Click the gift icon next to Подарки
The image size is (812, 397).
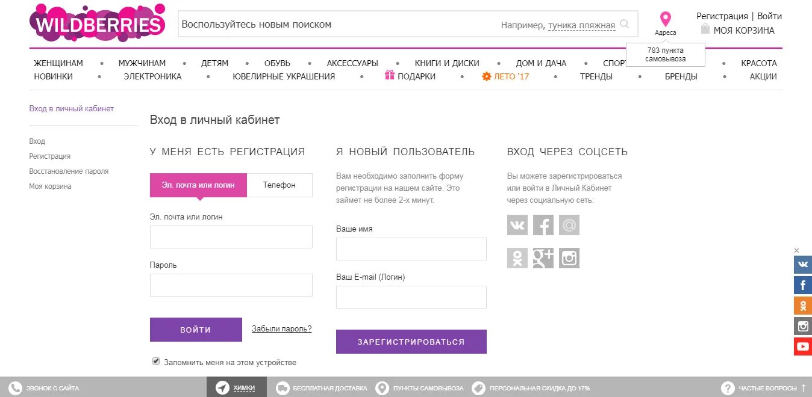pos(390,75)
